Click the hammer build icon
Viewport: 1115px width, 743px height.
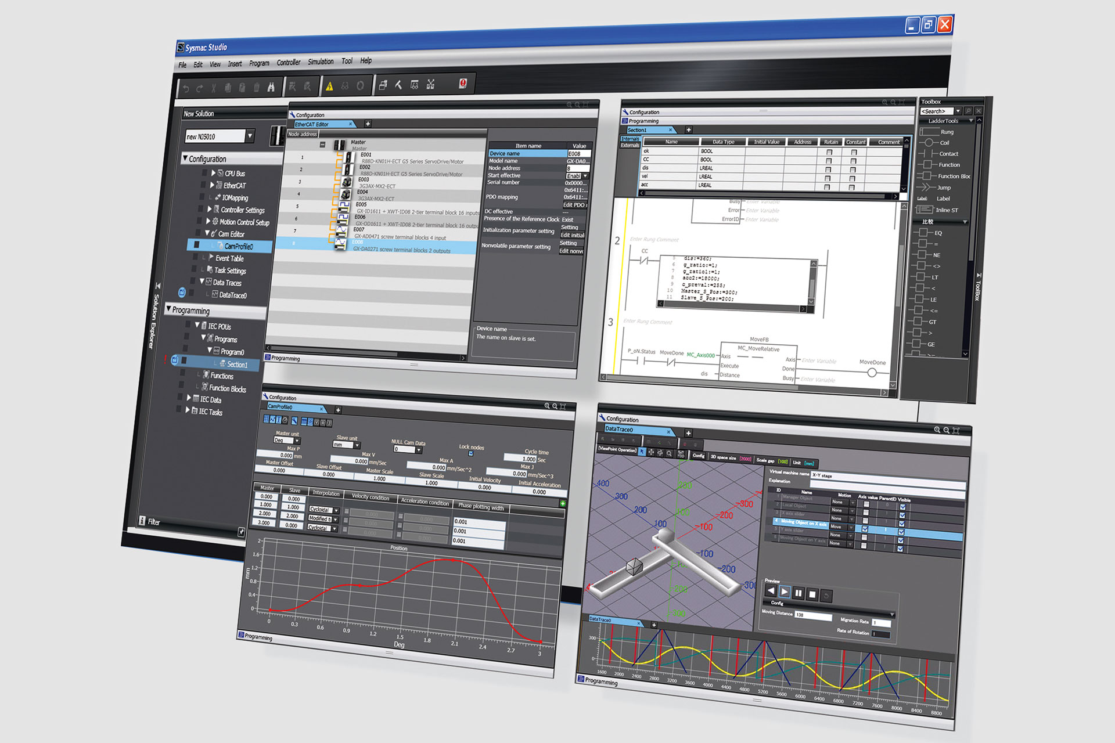[x=399, y=85]
